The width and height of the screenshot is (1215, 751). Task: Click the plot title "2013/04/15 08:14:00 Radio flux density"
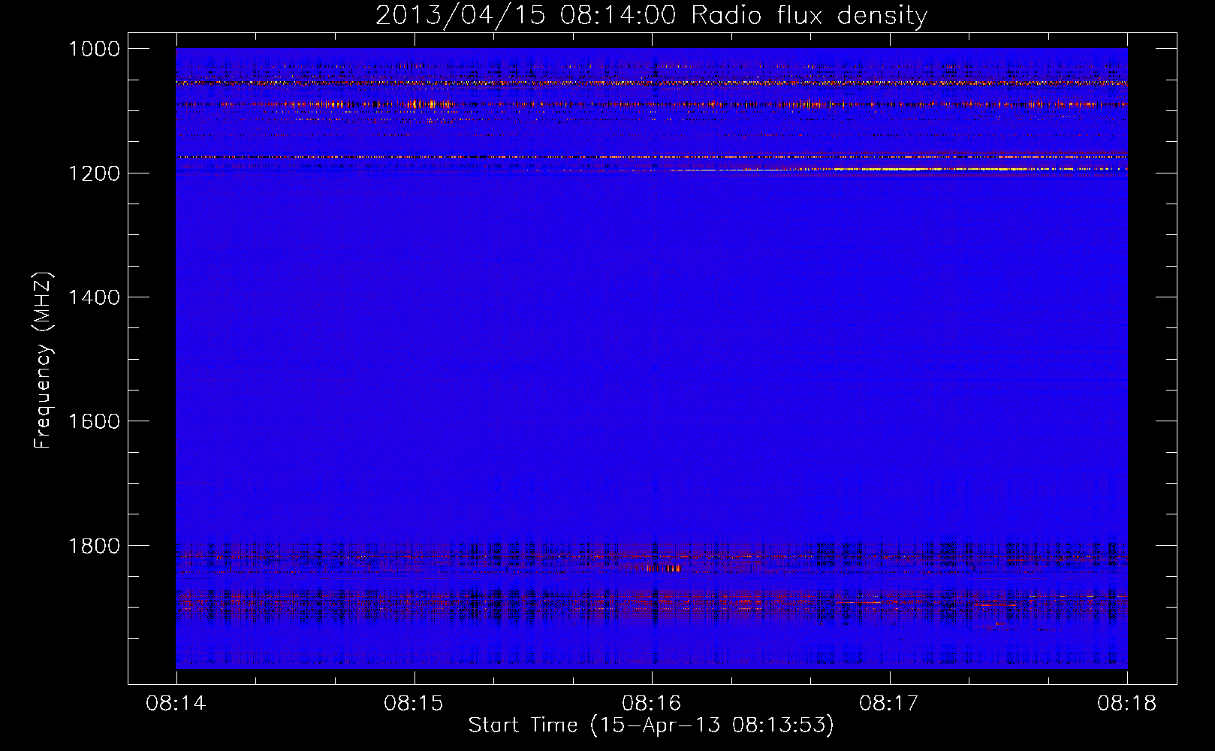coord(651,15)
